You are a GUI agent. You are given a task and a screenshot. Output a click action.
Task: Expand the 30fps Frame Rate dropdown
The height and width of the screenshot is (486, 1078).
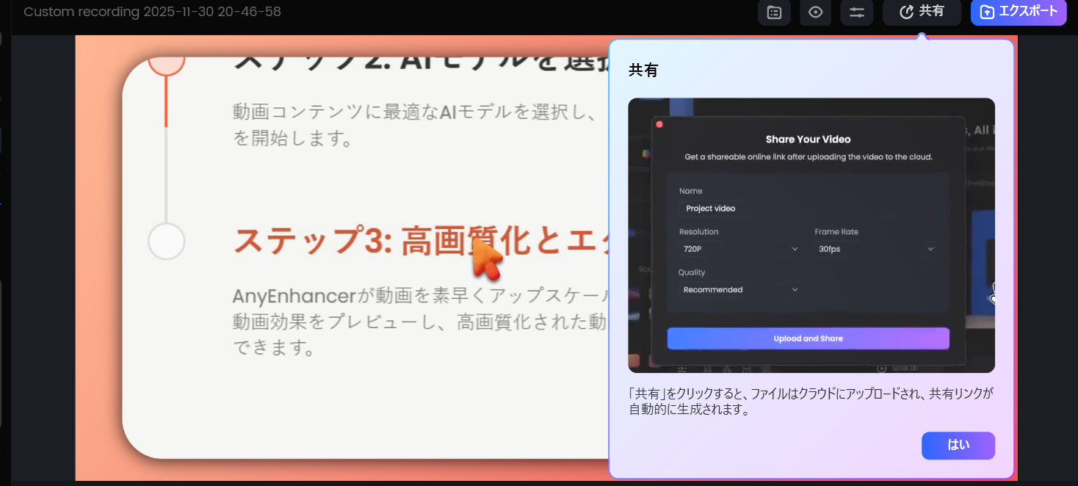(875, 249)
